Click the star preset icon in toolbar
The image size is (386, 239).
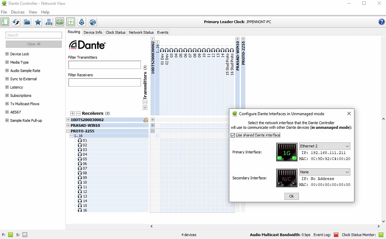[x=38, y=22]
